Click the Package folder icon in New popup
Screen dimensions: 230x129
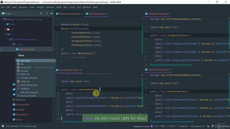18,71
